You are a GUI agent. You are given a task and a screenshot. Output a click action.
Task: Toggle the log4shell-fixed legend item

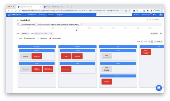(30, 38)
